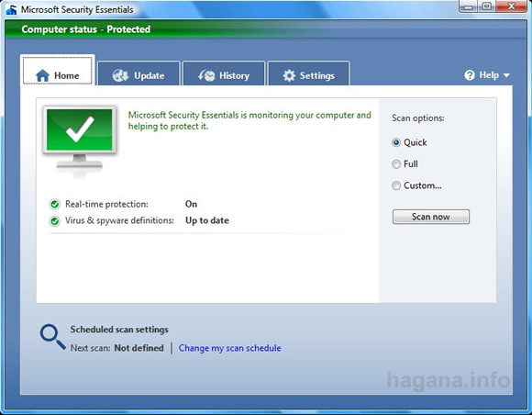Select the Full scan option
Image resolution: width=532 pixels, height=415 pixels.
[405, 164]
